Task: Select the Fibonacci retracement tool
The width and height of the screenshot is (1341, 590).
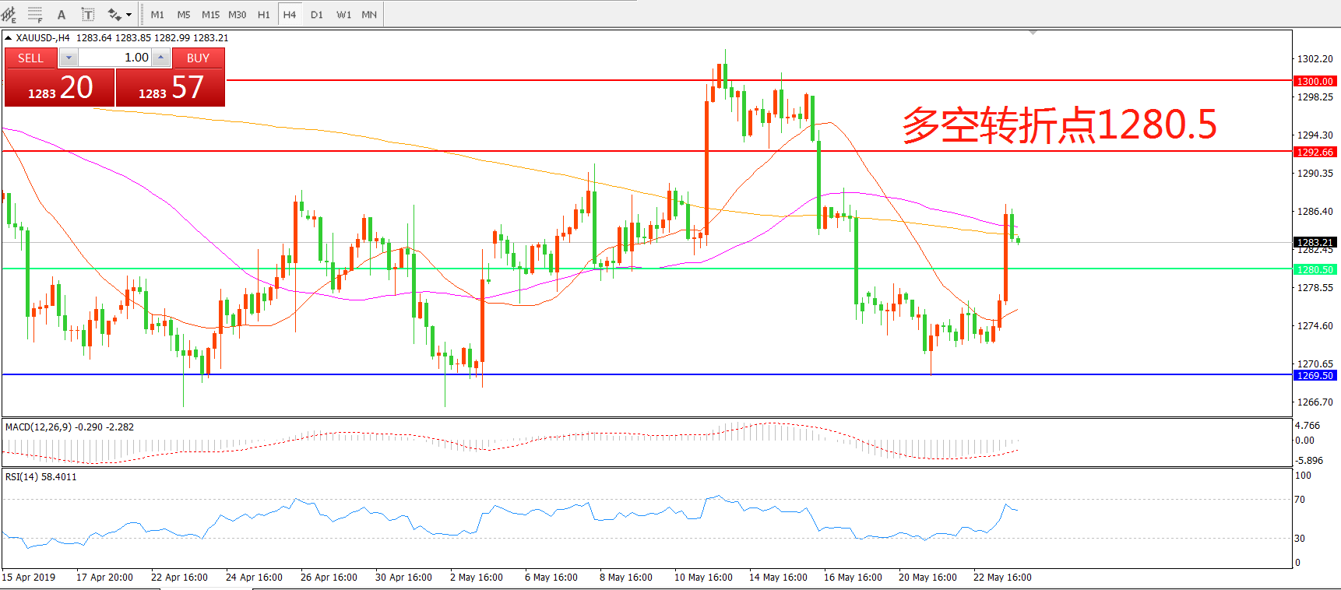Action: coord(35,14)
